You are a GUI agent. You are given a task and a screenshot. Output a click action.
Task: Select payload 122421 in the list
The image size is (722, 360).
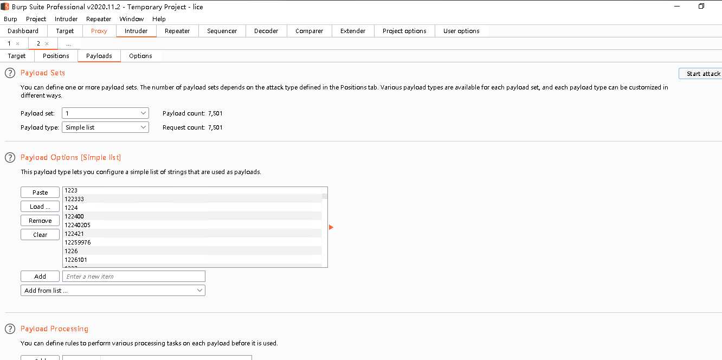(x=192, y=234)
